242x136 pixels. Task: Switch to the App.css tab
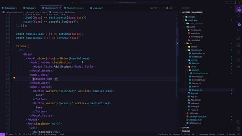coord(97,8)
